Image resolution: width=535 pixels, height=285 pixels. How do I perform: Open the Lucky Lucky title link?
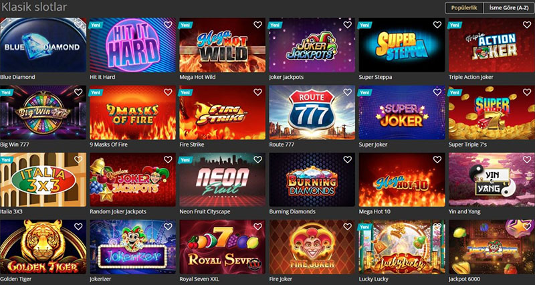point(374,279)
